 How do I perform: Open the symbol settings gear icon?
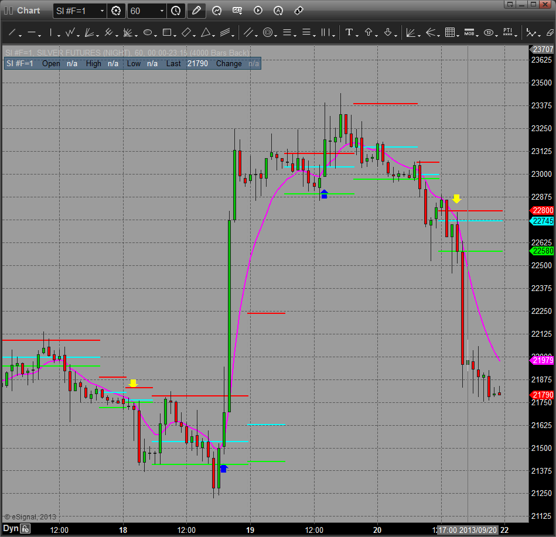(116, 11)
